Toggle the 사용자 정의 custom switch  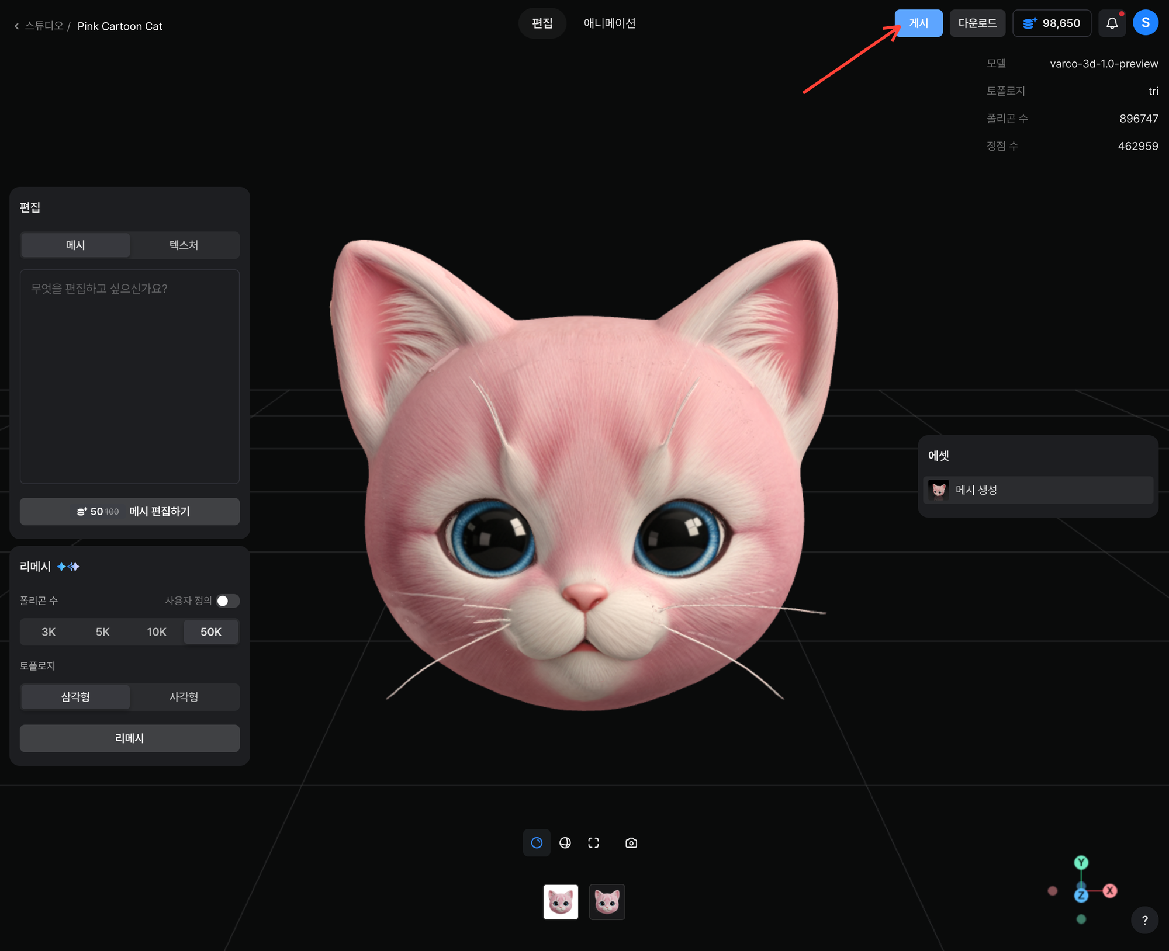[x=227, y=601]
